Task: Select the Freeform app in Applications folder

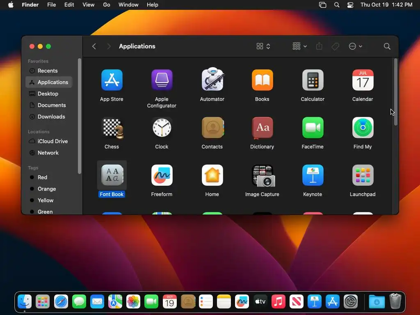Action: [162, 175]
